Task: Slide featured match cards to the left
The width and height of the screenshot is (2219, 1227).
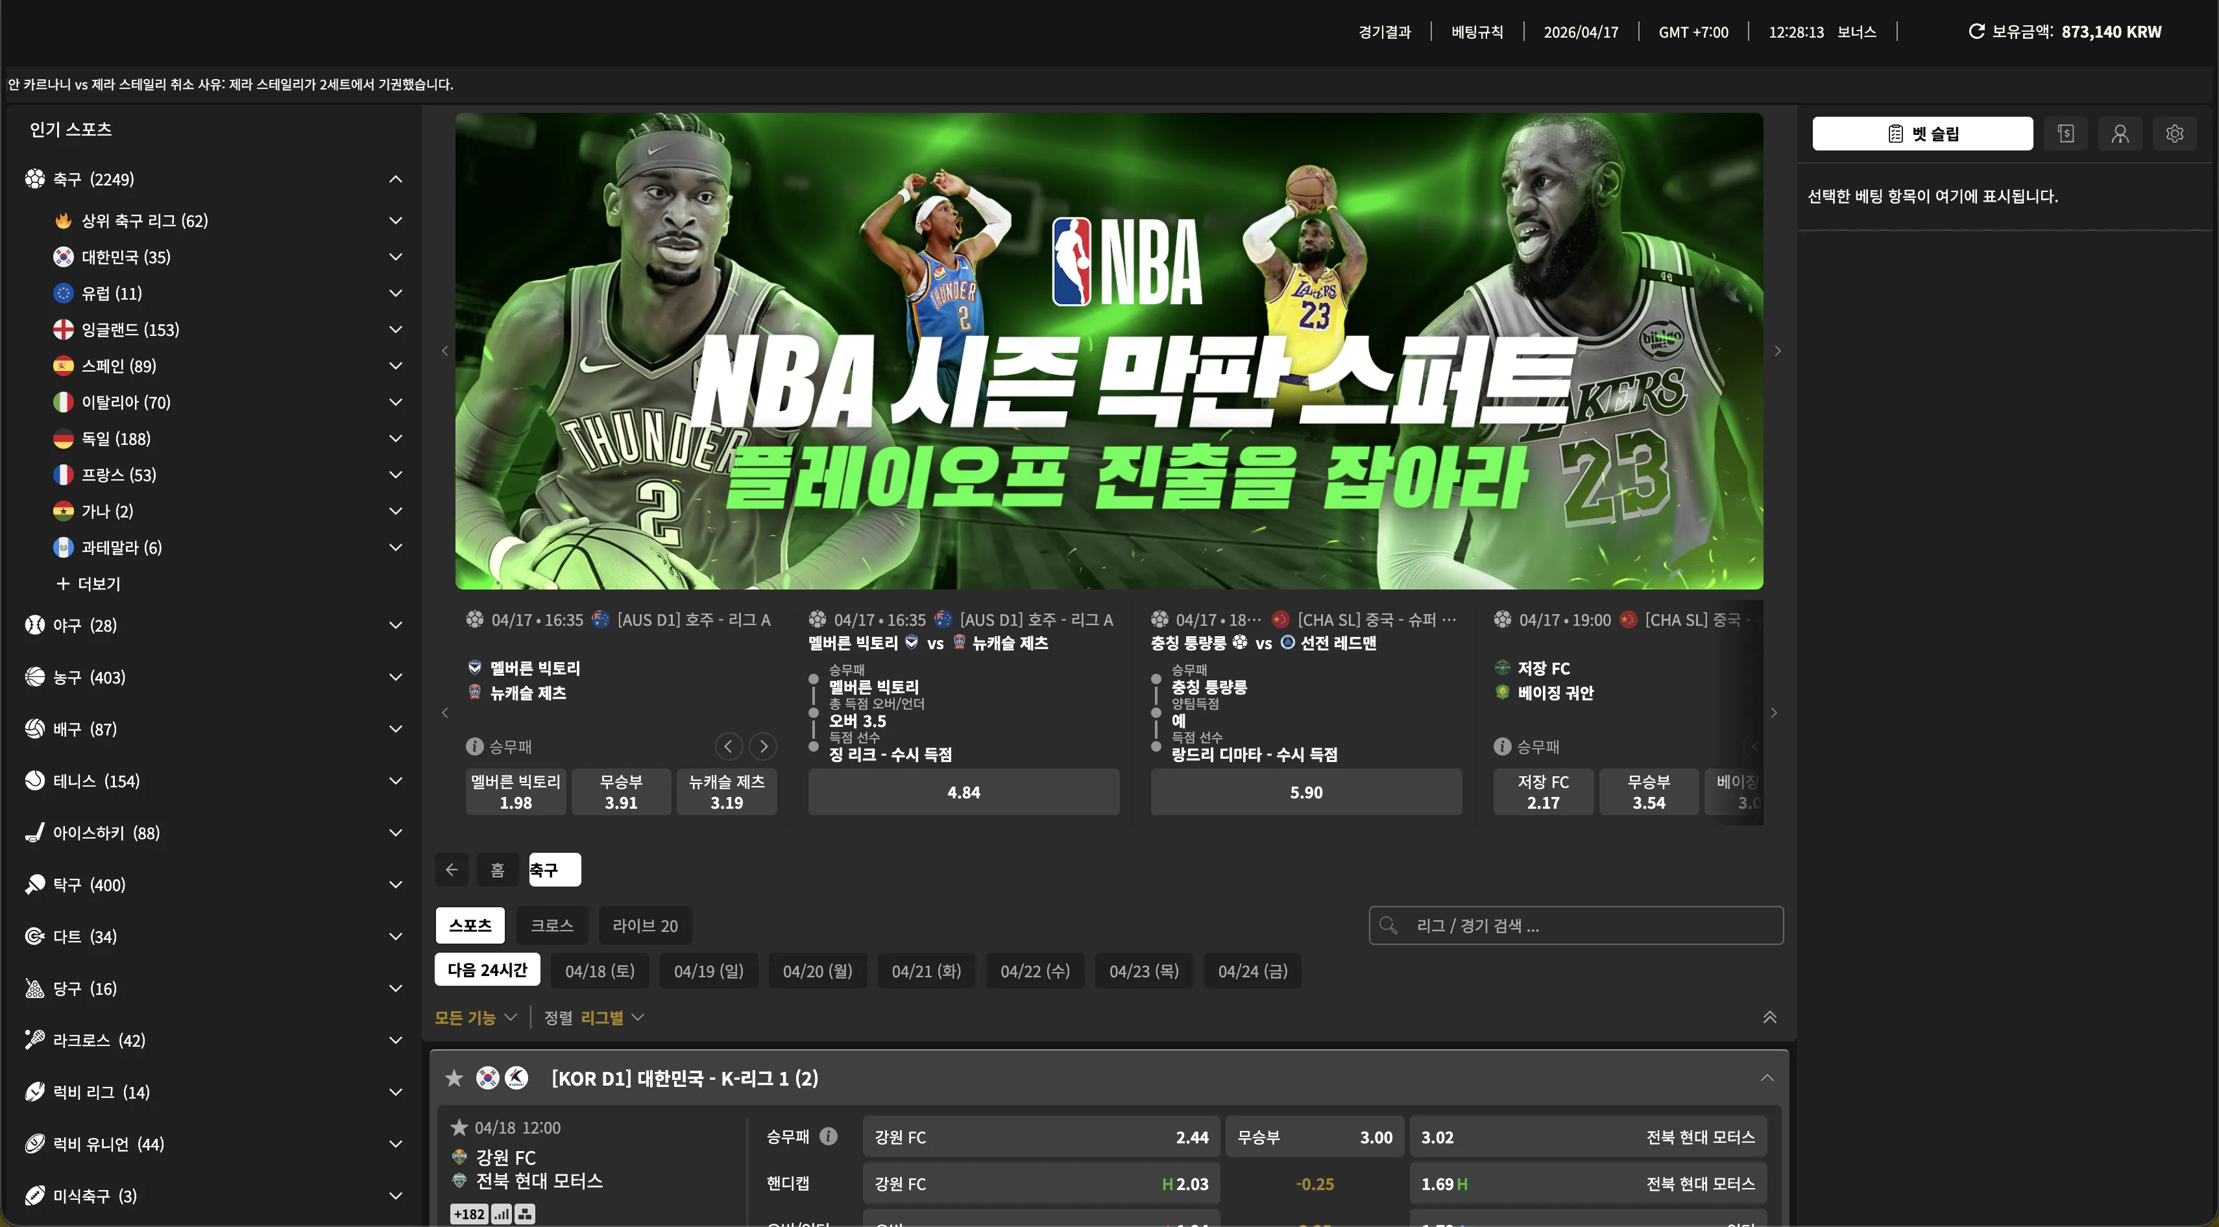Action: click(x=444, y=713)
